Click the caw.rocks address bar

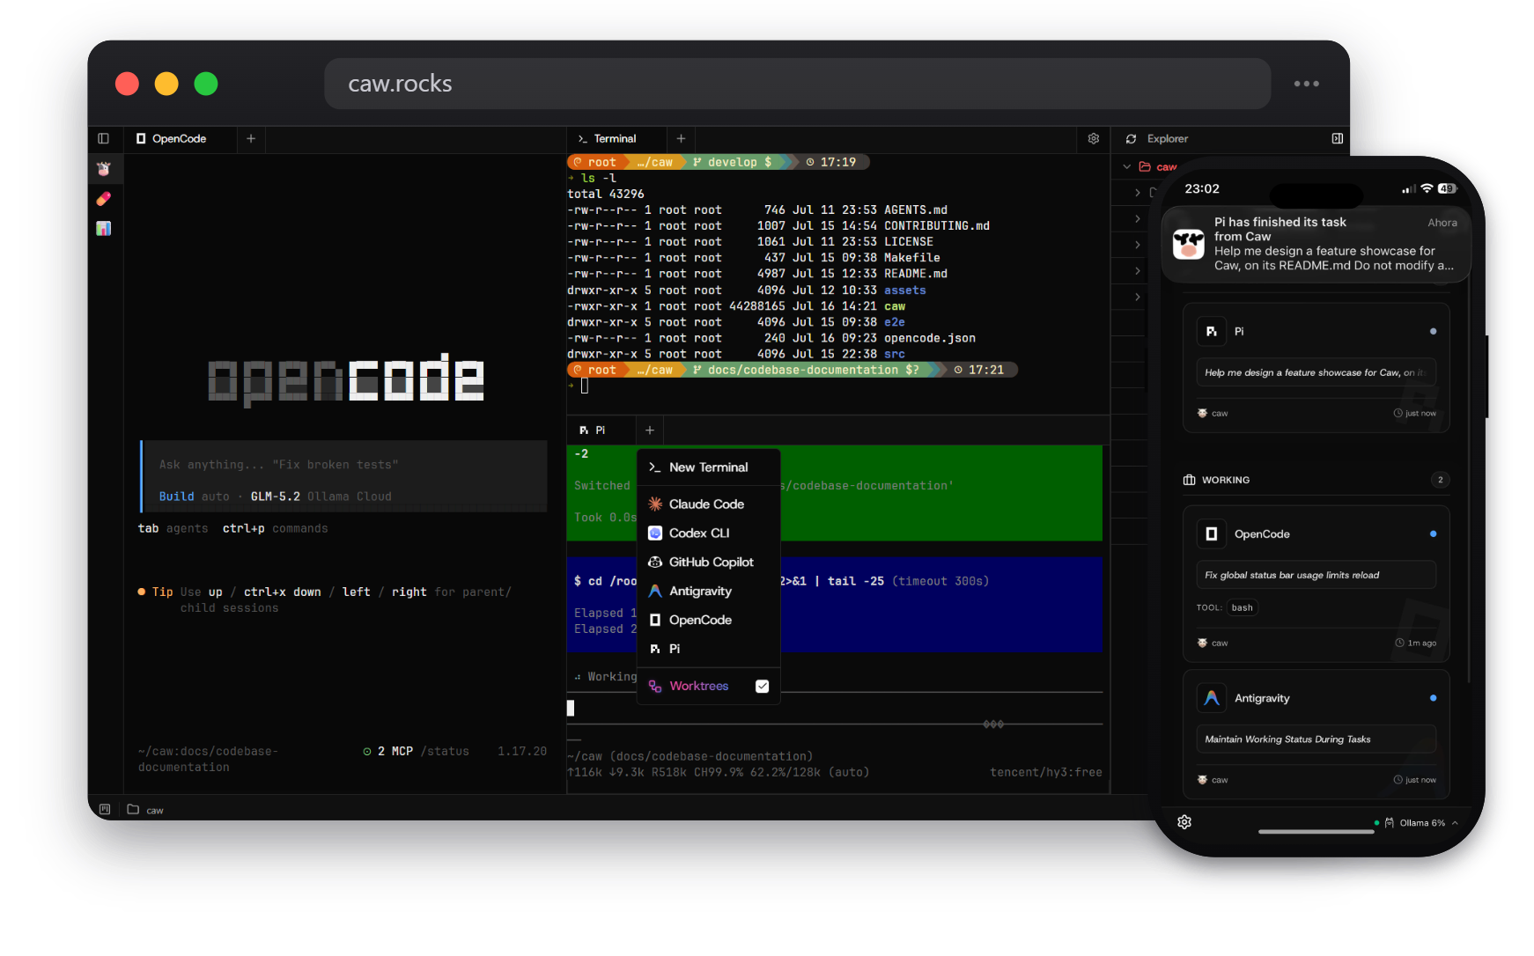(797, 84)
